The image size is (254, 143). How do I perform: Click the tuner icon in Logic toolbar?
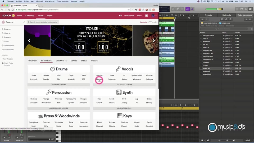click(178, 9)
